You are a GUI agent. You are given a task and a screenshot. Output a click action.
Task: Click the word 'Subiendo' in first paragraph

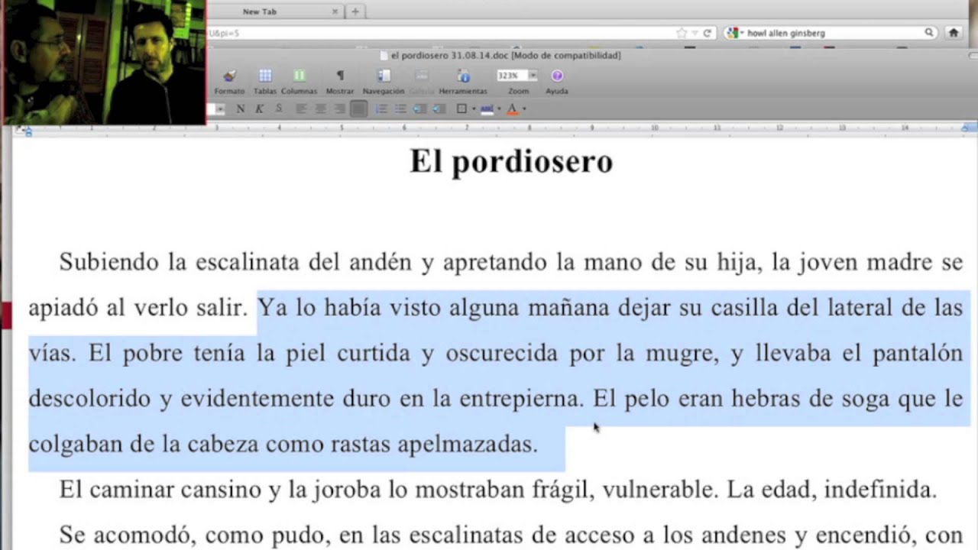pyautogui.click(x=111, y=263)
